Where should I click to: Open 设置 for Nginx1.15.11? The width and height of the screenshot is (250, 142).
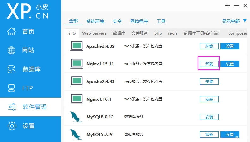coord(230,64)
